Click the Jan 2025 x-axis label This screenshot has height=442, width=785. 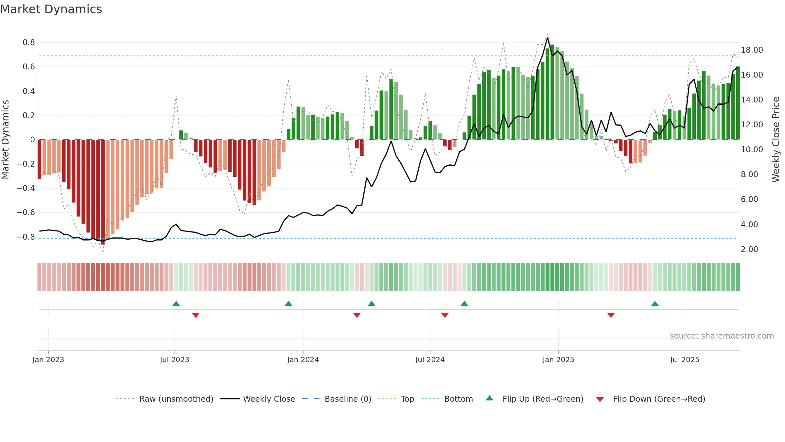coord(559,359)
